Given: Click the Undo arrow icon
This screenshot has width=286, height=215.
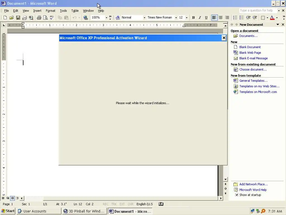Looking at the screenshot, I should (x=74, y=18).
